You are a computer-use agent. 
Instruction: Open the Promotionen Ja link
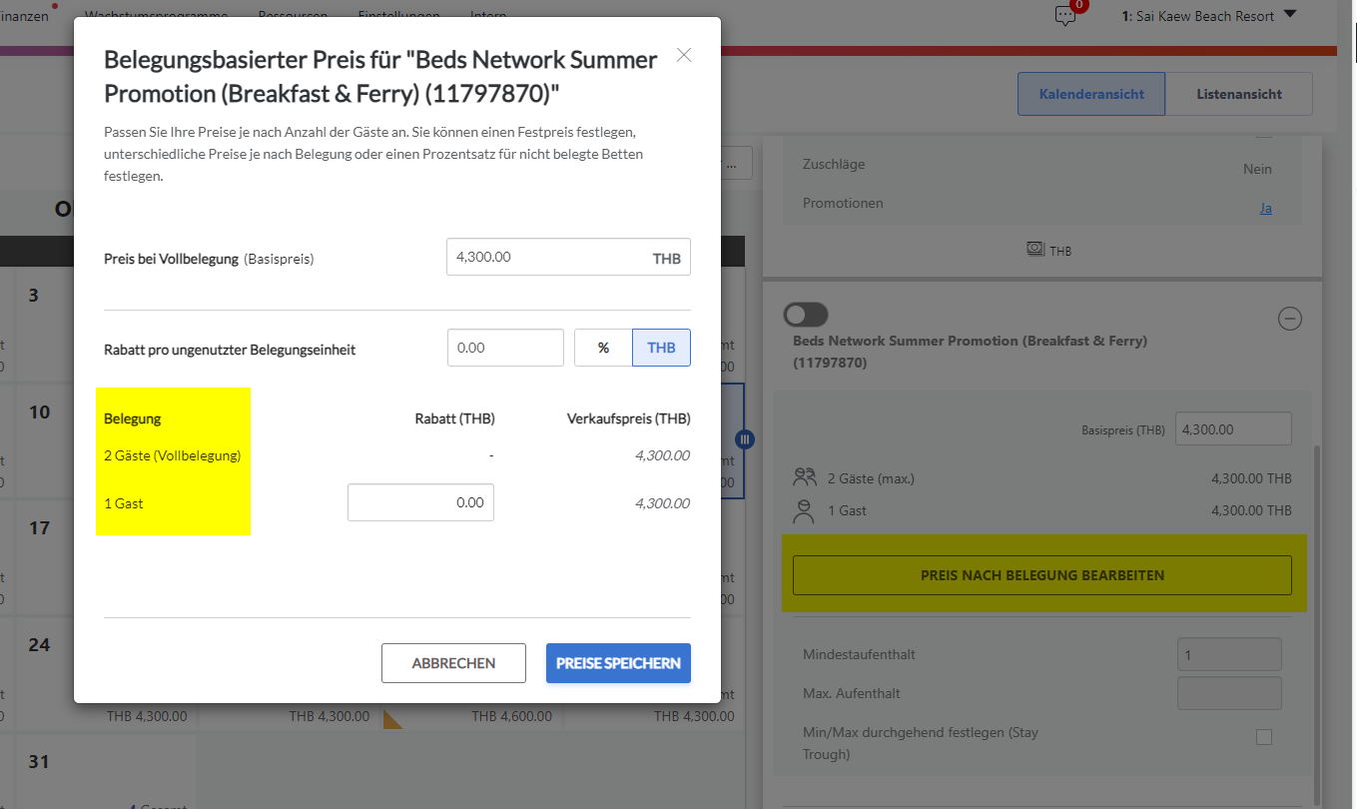(x=1265, y=209)
